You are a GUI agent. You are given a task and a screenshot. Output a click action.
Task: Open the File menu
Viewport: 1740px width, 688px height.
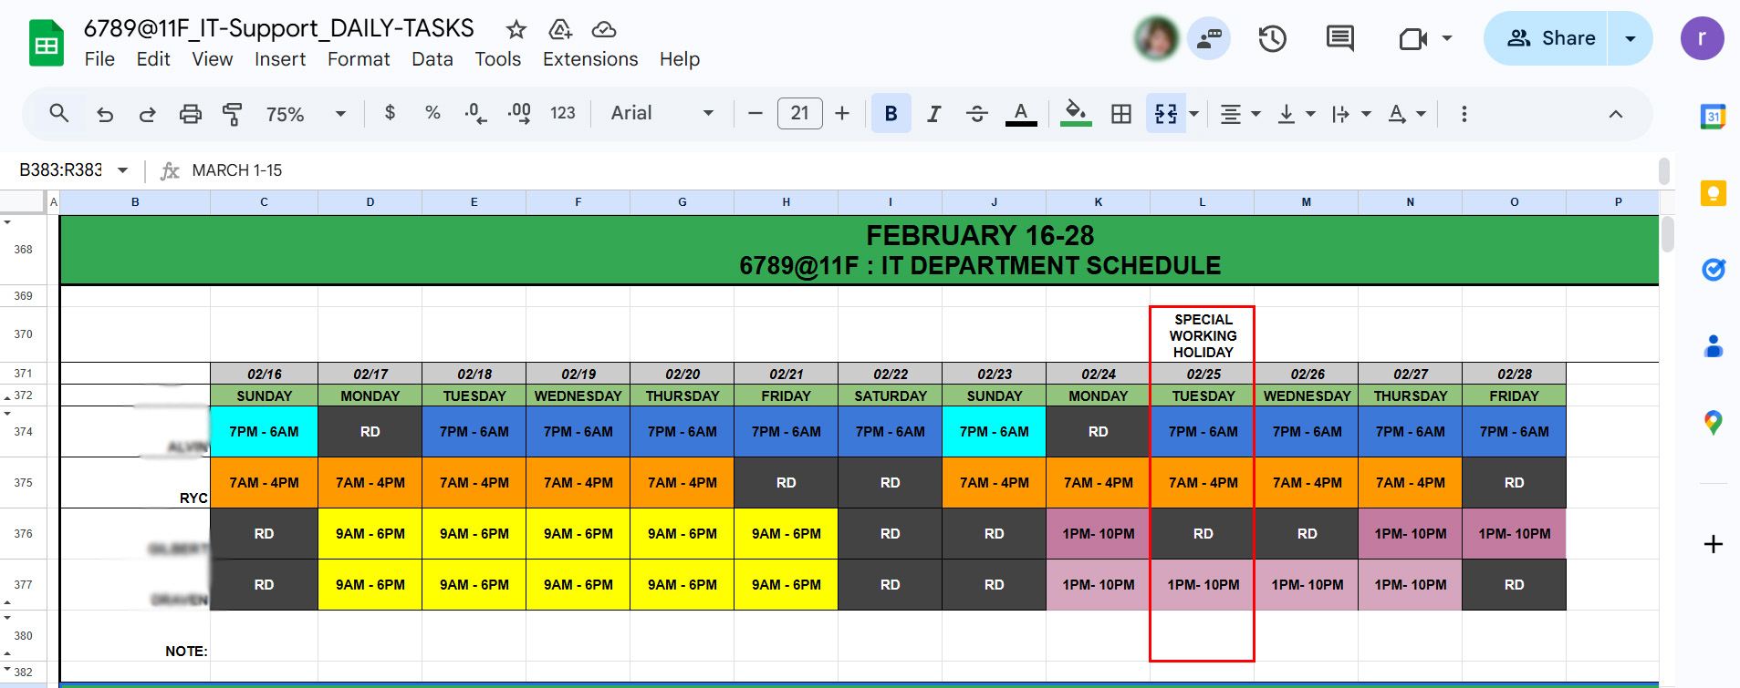(x=99, y=59)
